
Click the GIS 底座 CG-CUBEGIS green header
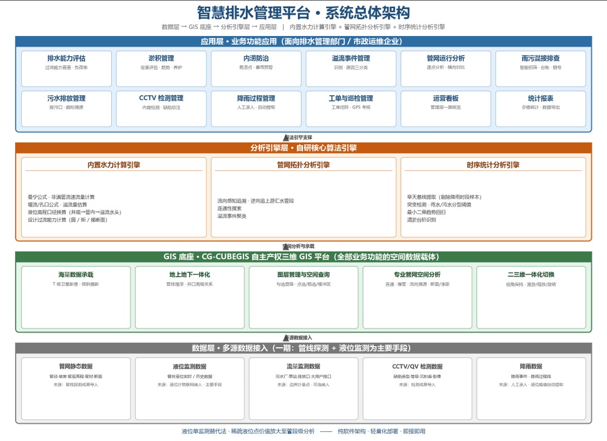[303, 257]
